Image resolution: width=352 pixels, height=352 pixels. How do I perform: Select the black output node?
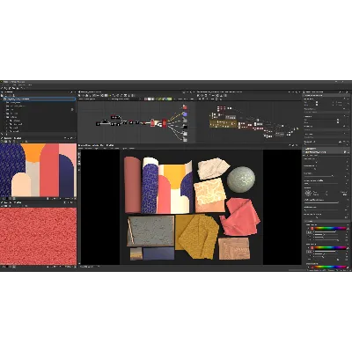click(185, 127)
